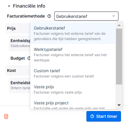Select the Vaste prijs option
Viewport: 128px width, 126px height.
click(x=73, y=89)
